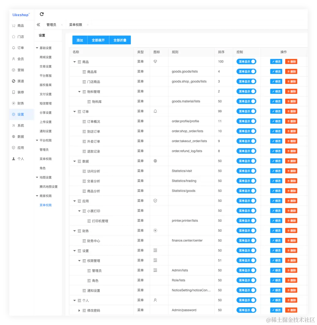Open 门店 store icon in sidebar

(14, 37)
